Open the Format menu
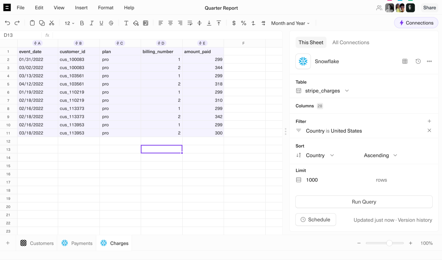Viewport: 442px width, 260px height. coord(106,8)
